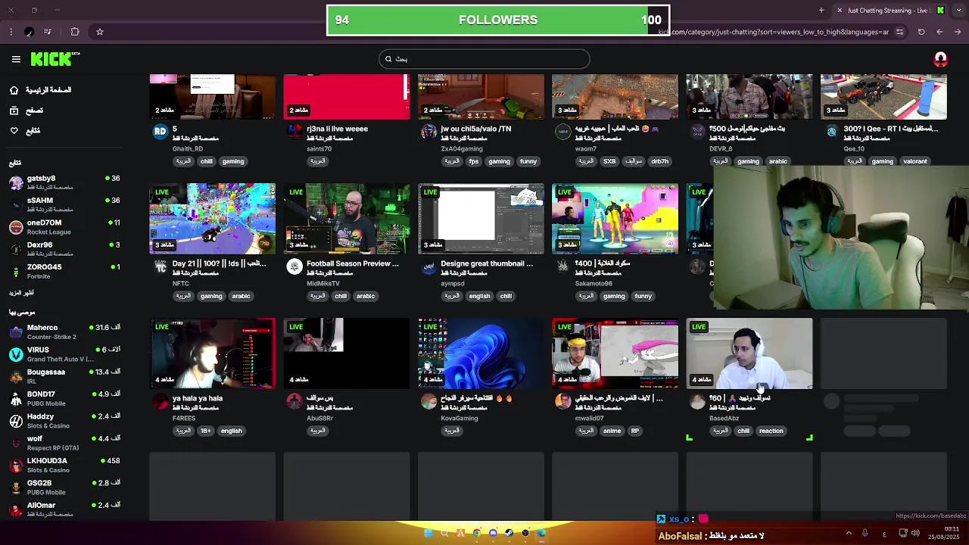Bookmark the page with the star icon

pyautogui.click(x=99, y=32)
